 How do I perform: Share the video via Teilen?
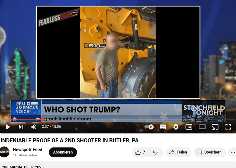click(178, 152)
